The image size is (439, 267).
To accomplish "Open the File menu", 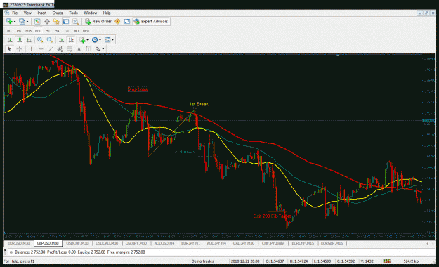I will [x=15, y=13].
